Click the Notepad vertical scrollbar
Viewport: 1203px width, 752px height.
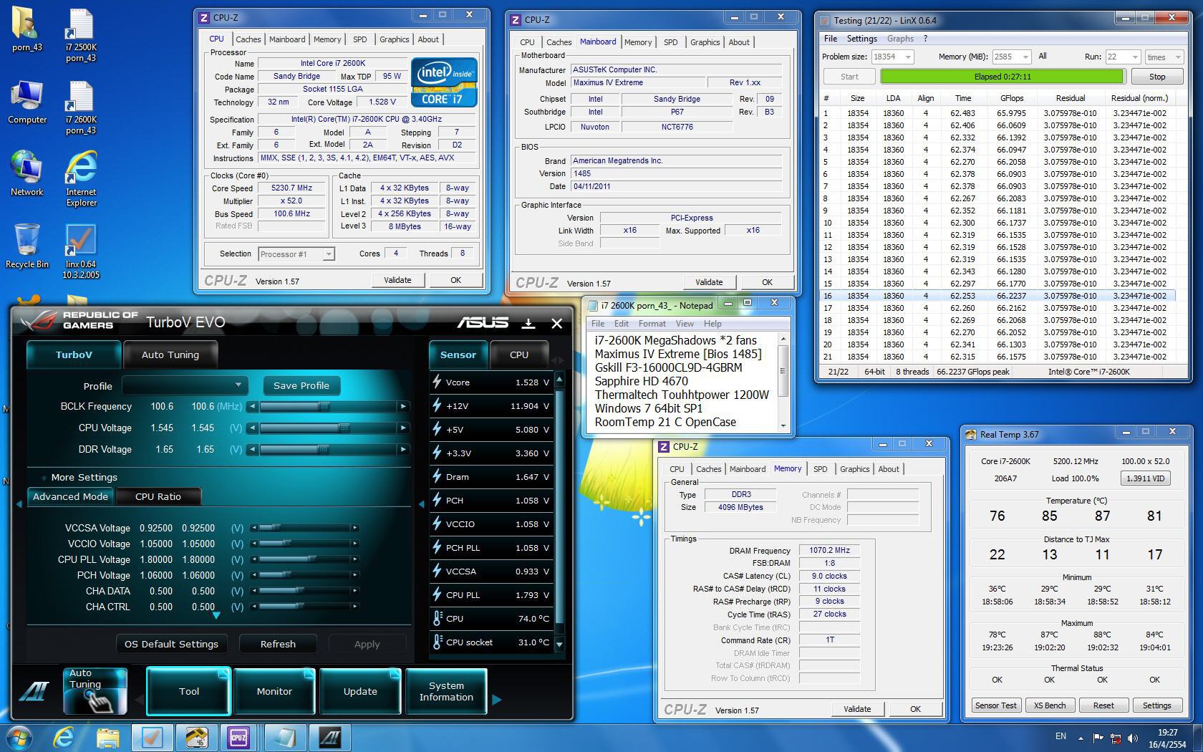pos(783,382)
